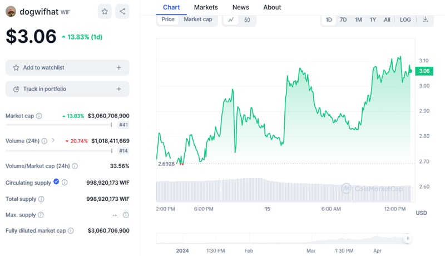Viewport: 445px width, 256px height.
Task: Click the Fully diluted market cap value
Action: pyautogui.click(x=108, y=231)
